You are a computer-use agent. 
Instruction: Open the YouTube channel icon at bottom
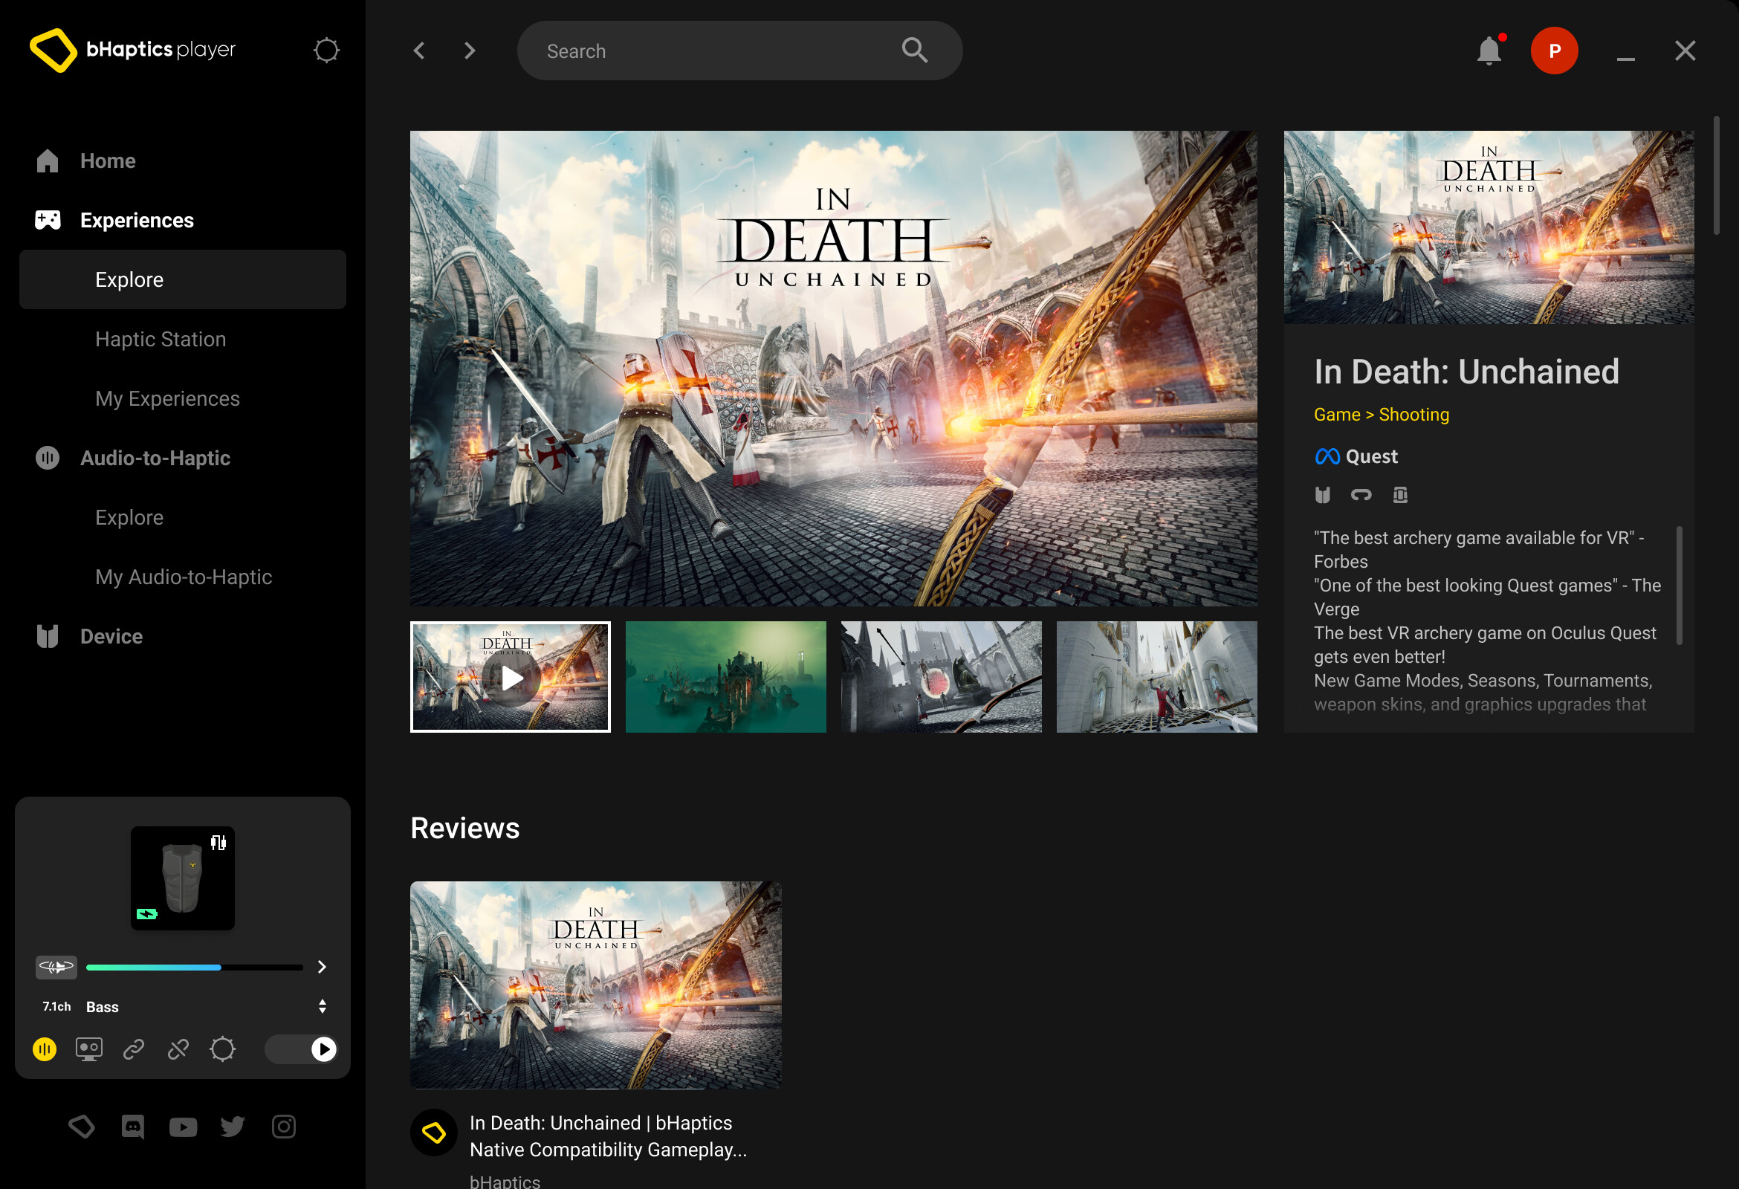point(183,1126)
